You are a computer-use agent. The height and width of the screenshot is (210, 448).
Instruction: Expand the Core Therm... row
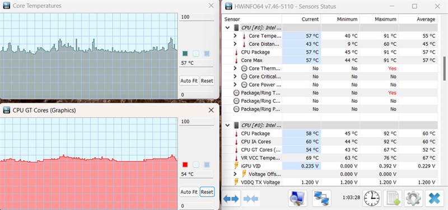pos(235,68)
